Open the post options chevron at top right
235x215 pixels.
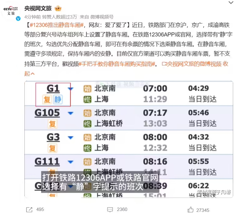click(x=231, y=3)
